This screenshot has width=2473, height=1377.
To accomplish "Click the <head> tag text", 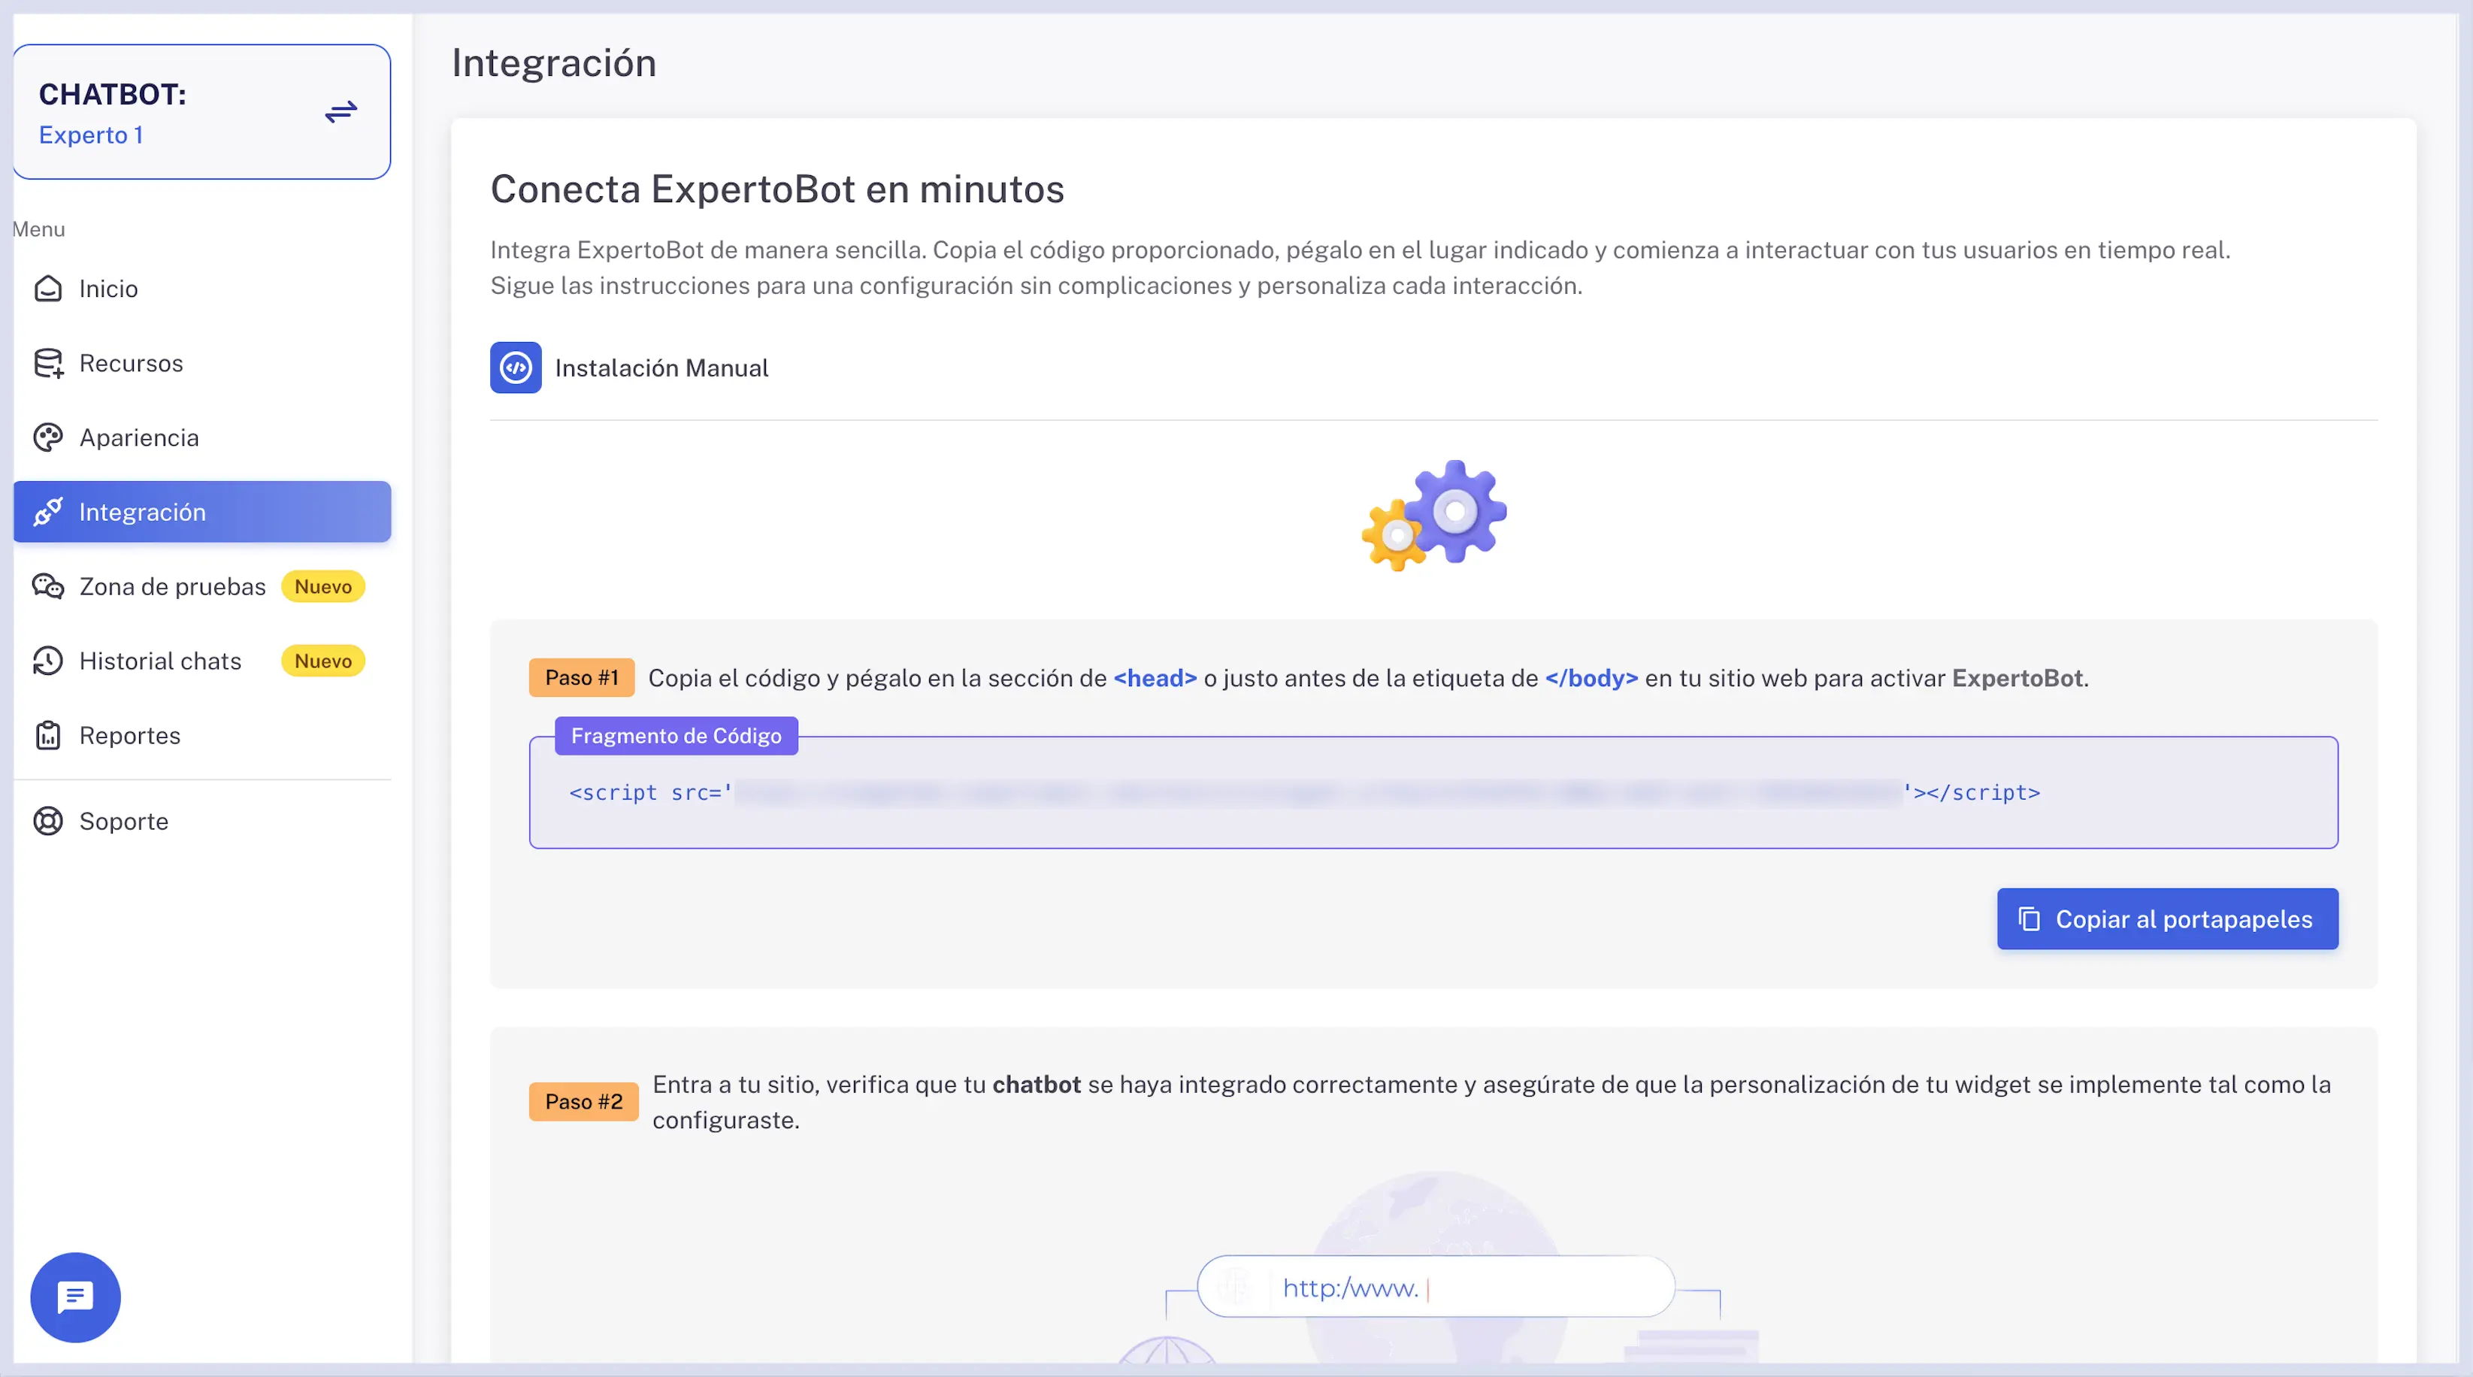I will 1155,678.
